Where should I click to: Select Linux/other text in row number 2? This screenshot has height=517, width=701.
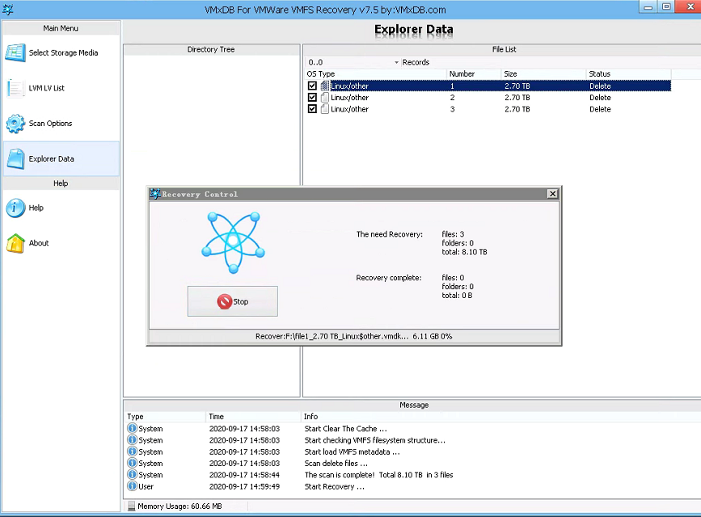(349, 98)
